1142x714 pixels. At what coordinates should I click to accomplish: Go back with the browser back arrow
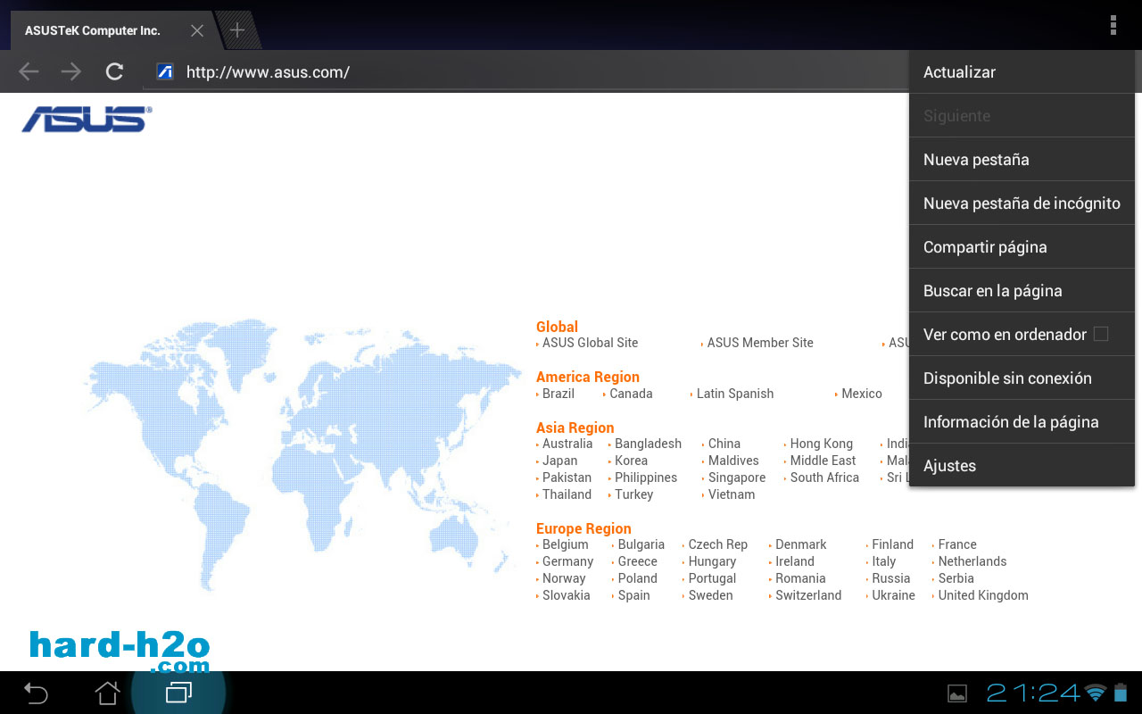pos(29,71)
